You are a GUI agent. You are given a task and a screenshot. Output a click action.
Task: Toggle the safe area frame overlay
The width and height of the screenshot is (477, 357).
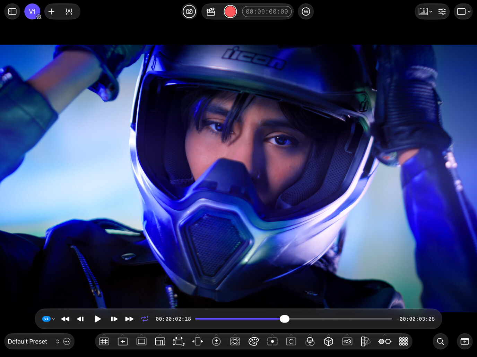141,341
